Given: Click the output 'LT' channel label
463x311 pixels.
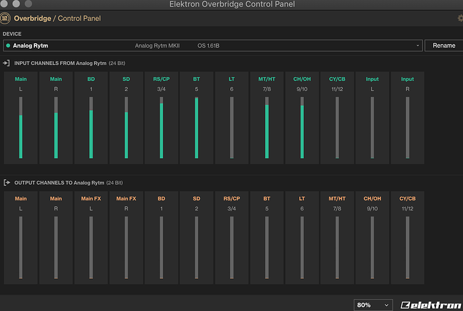Looking at the screenshot, I should pyautogui.click(x=302, y=198).
